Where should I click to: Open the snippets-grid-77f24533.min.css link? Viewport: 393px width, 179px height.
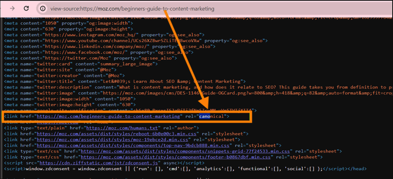point(185,151)
